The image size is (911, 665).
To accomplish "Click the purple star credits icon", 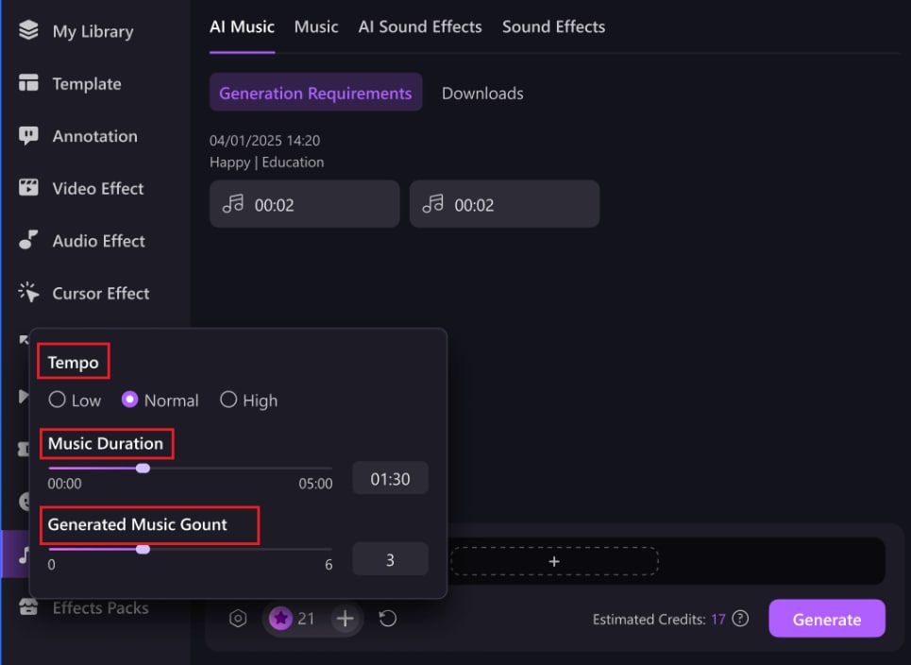I will 280,619.
